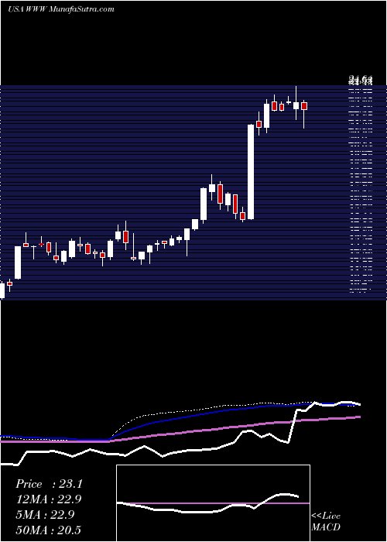Click the USA WWW MunafaSutra.com title text
This screenshot has width=387, height=542.
pos(61,9)
